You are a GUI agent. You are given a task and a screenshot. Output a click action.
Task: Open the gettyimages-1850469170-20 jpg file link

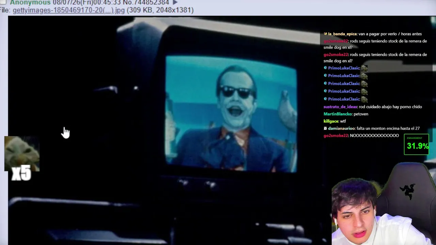point(68,10)
